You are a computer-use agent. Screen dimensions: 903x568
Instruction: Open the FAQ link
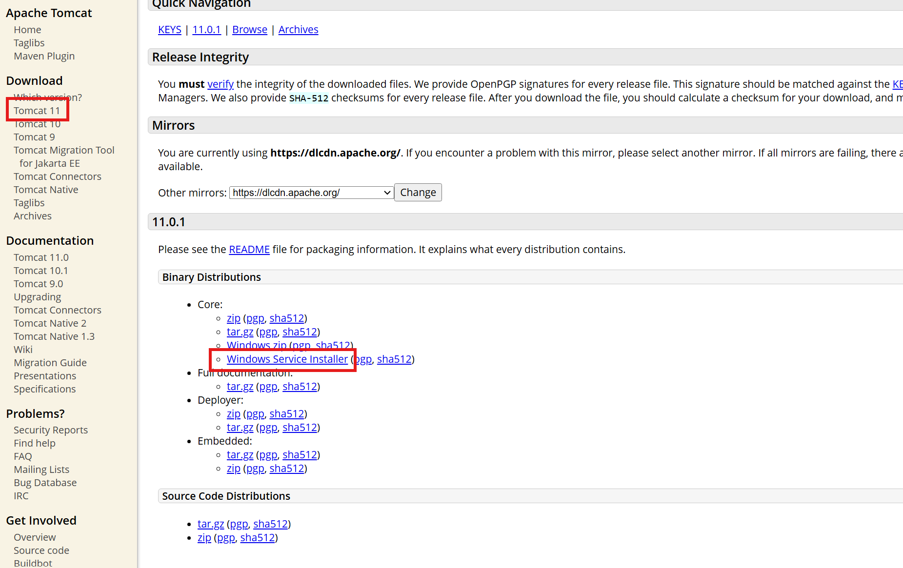22,456
